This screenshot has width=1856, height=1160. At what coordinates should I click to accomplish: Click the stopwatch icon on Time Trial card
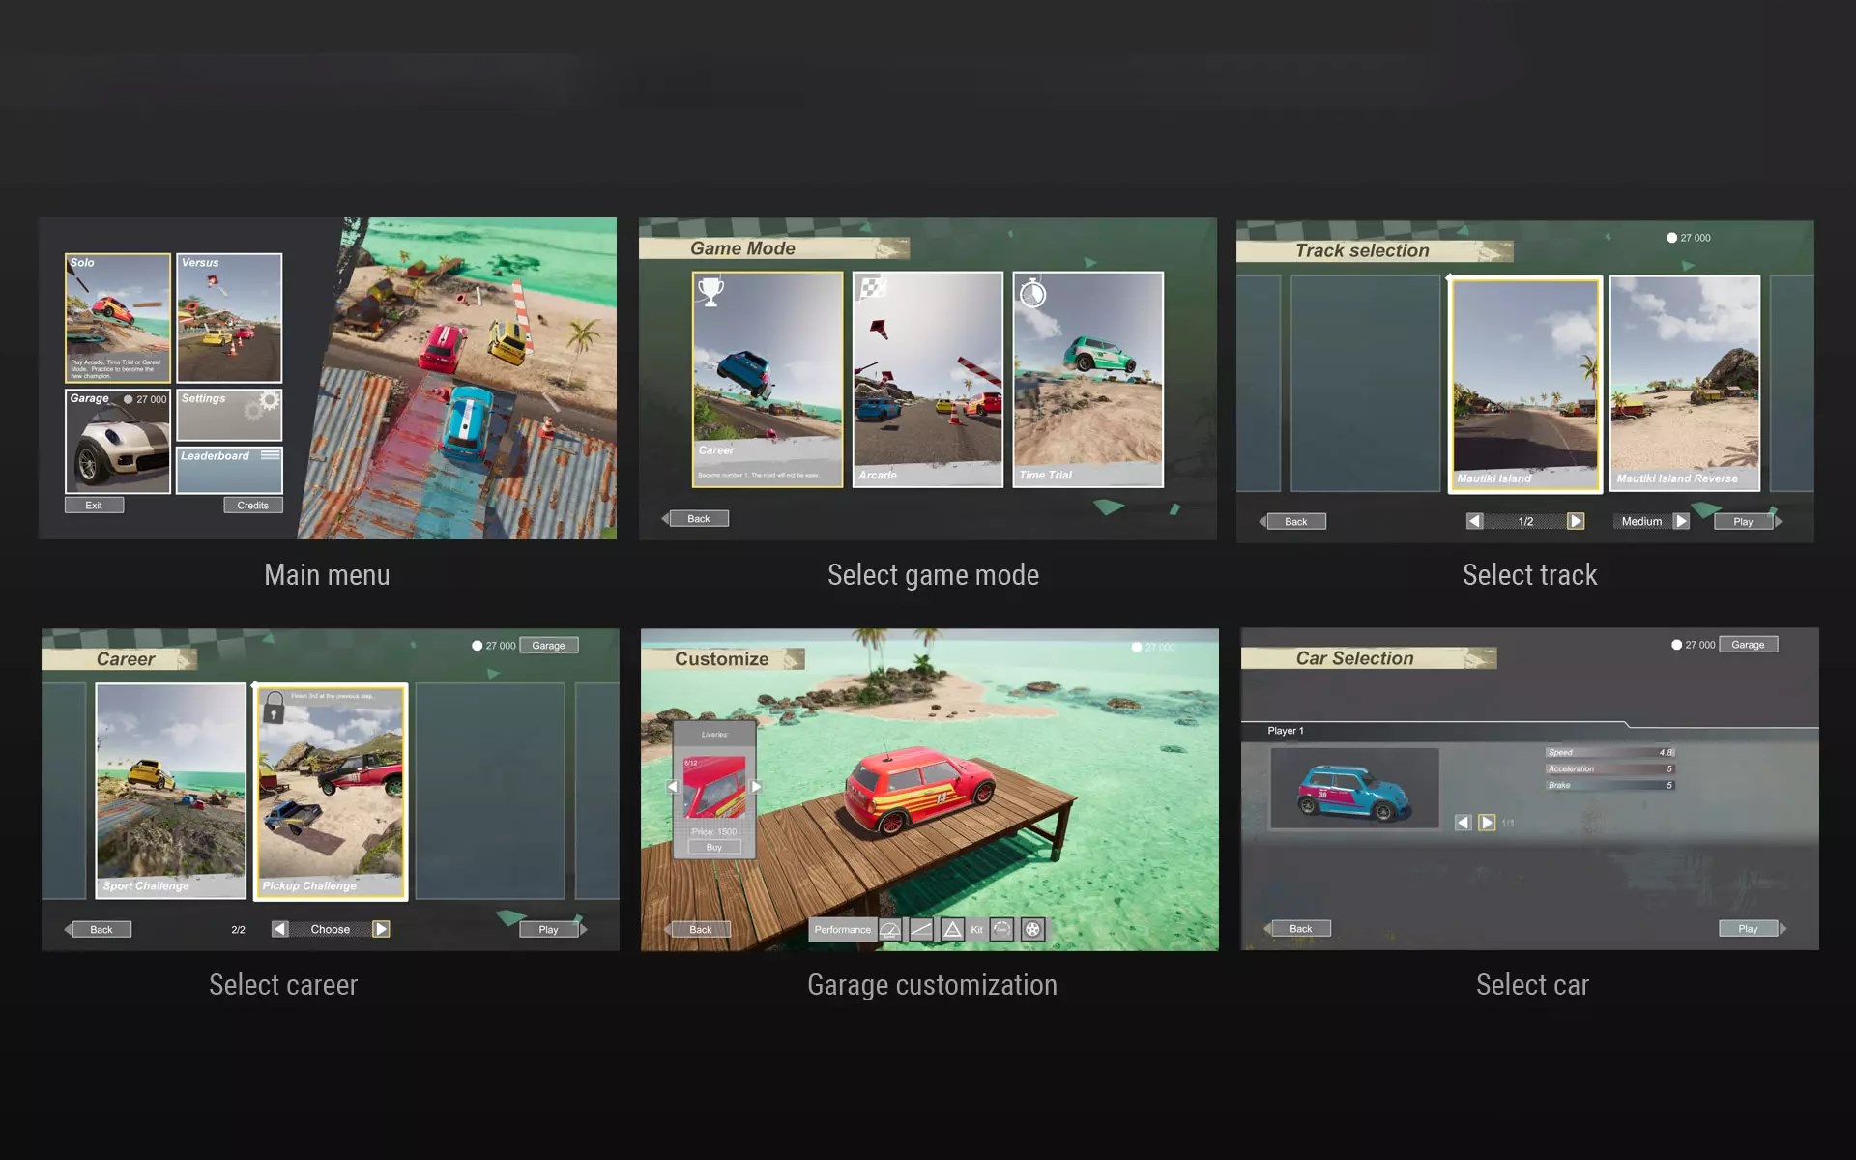coord(1032,292)
